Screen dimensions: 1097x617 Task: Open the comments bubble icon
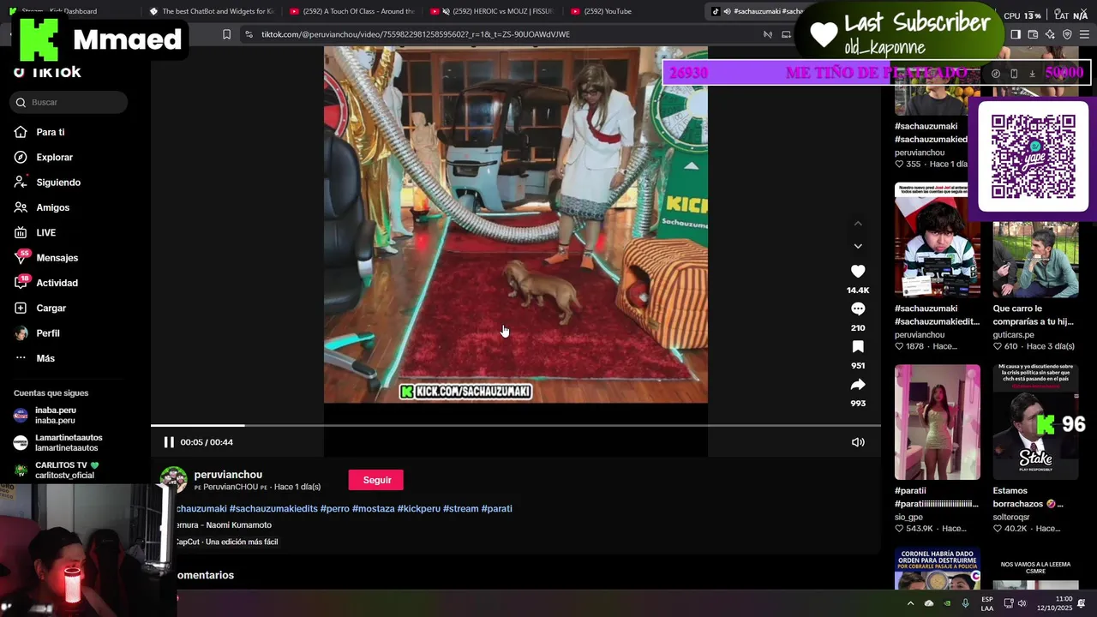(x=858, y=308)
